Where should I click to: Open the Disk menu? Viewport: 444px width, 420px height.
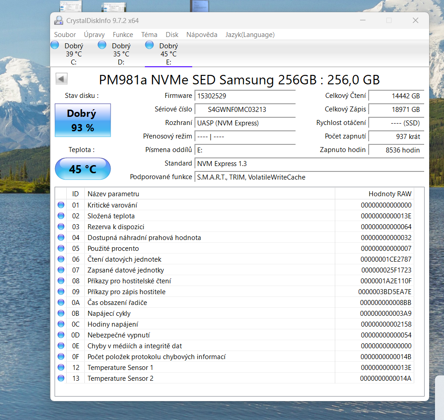[x=172, y=34]
